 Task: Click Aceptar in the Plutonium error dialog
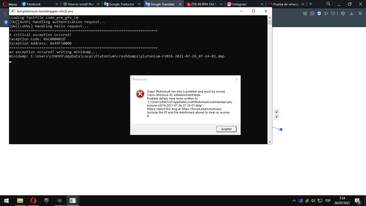tap(226, 129)
